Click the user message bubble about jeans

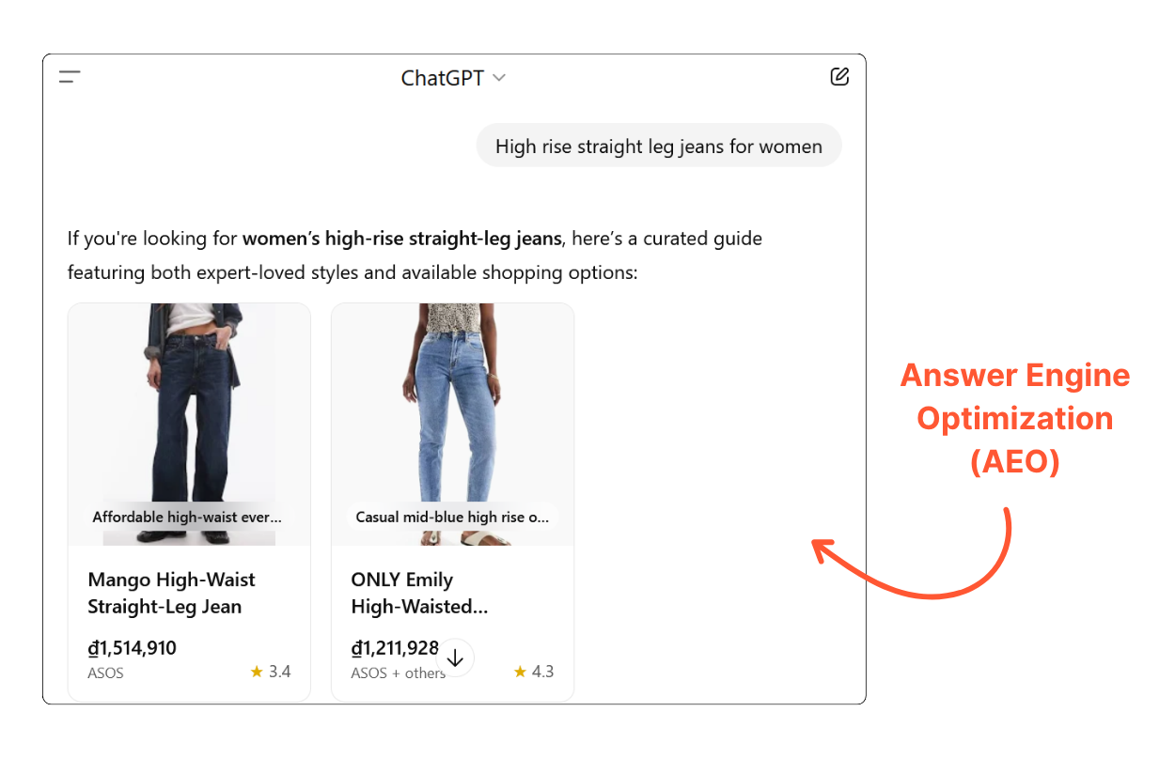(x=659, y=146)
